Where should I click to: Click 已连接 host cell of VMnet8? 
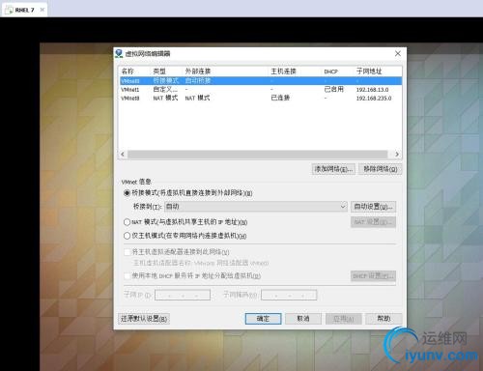pyautogui.click(x=280, y=98)
